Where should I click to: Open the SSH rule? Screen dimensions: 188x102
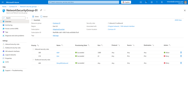coord(58,56)
